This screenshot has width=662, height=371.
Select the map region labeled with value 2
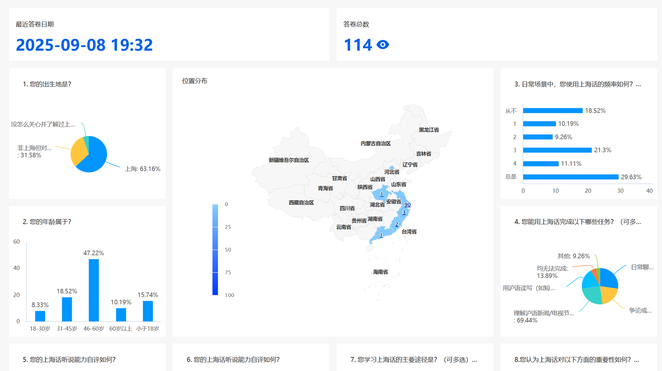click(x=396, y=225)
